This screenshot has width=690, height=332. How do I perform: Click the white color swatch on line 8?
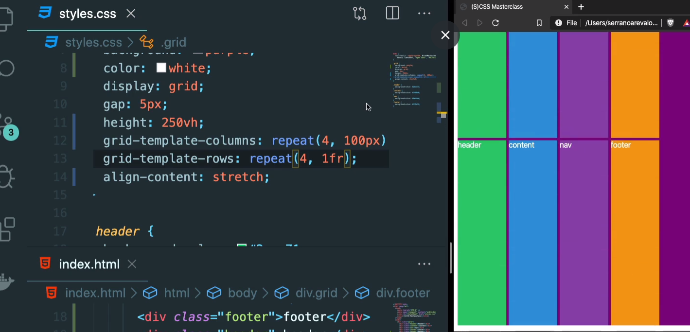pyautogui.click(x=161, y=68)
